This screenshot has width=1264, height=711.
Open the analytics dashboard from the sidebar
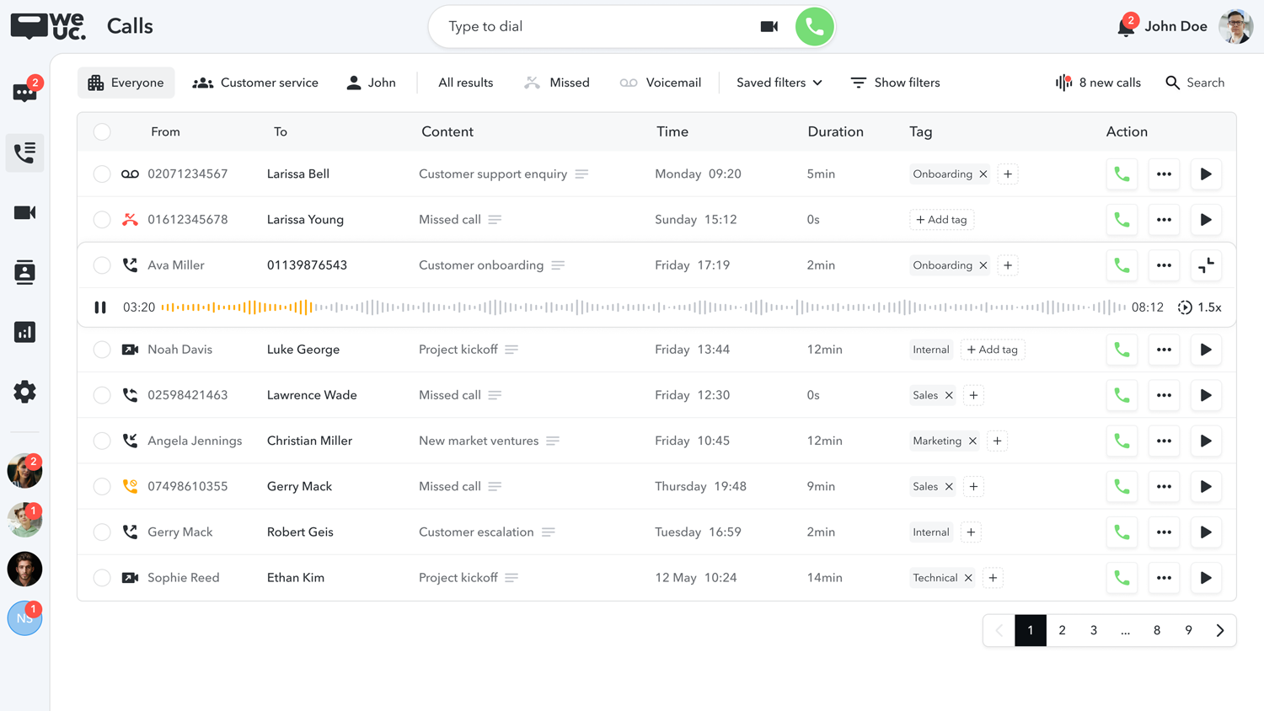click(x=24, y=332)
